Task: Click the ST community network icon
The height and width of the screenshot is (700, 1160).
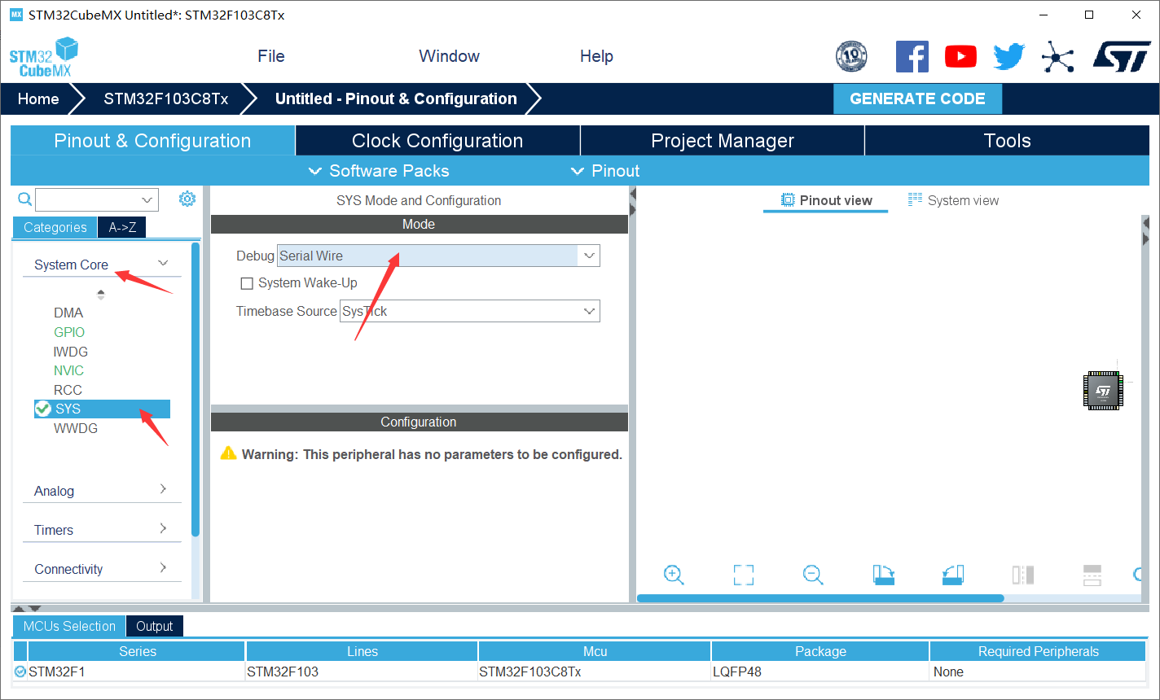Action: tap(1057, 56)
